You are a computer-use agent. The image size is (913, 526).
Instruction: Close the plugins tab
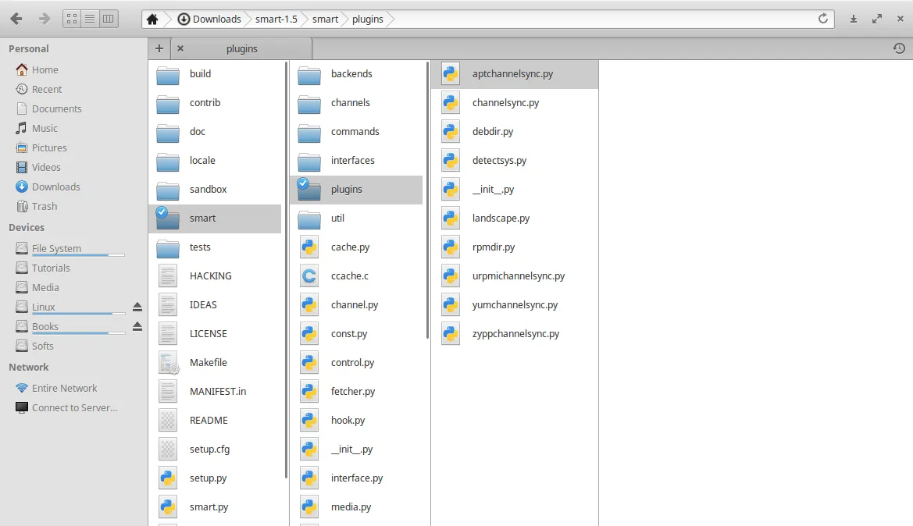click(x=180, y=48)
